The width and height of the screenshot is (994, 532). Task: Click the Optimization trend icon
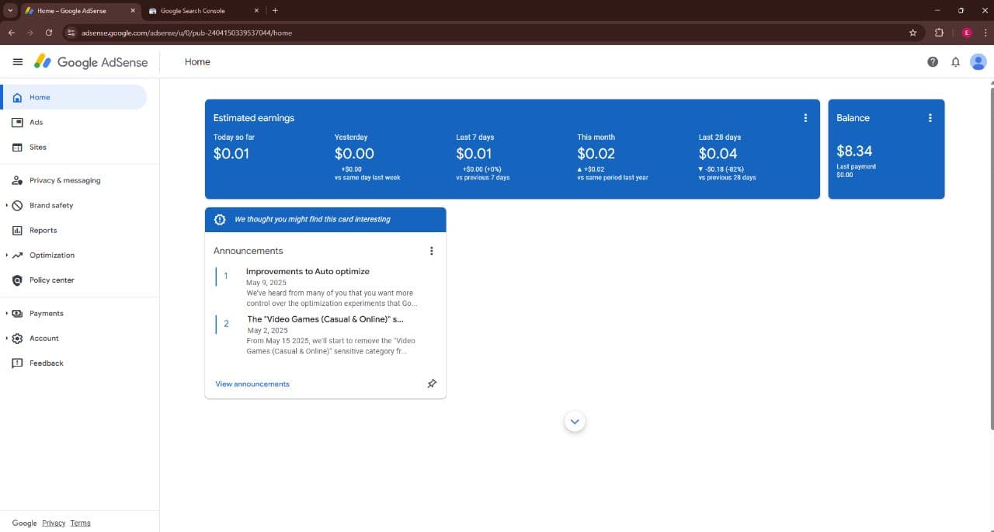[x=17, y=255]
